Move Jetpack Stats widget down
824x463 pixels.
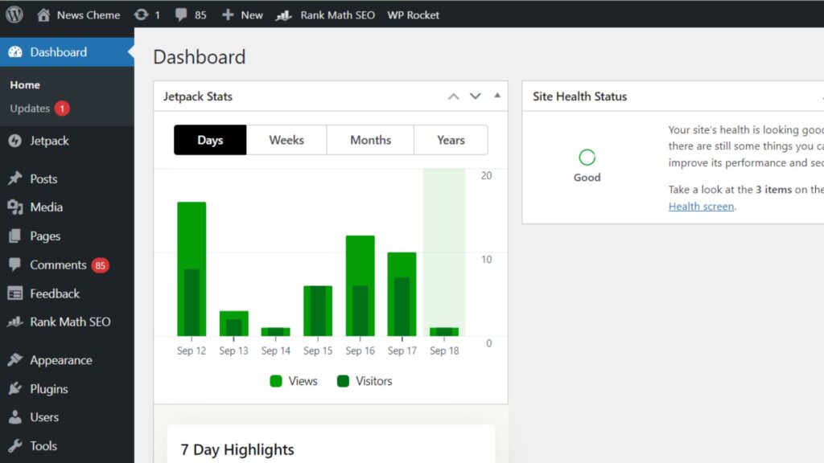(475, 96)
